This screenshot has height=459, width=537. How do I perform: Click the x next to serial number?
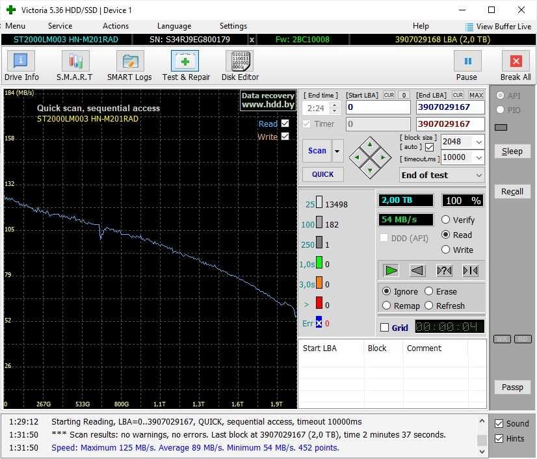click(x=252, y=40)
